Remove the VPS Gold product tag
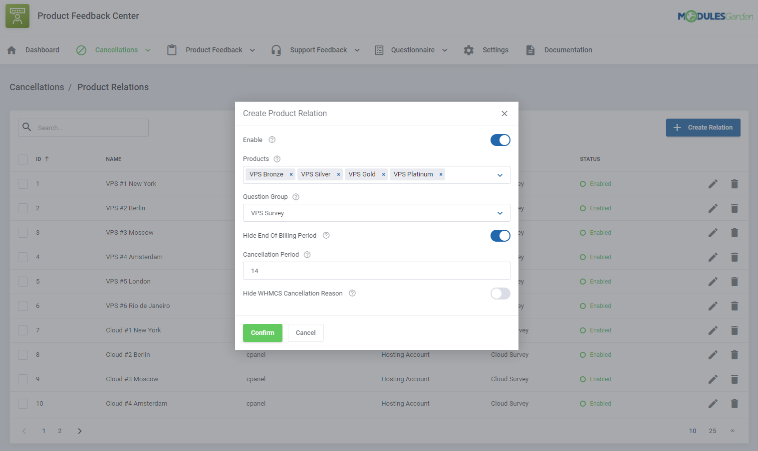758x451 pixels. click(383, 174)
